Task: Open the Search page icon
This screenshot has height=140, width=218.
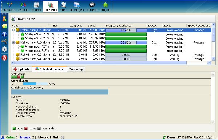Action: pos(36,5)
